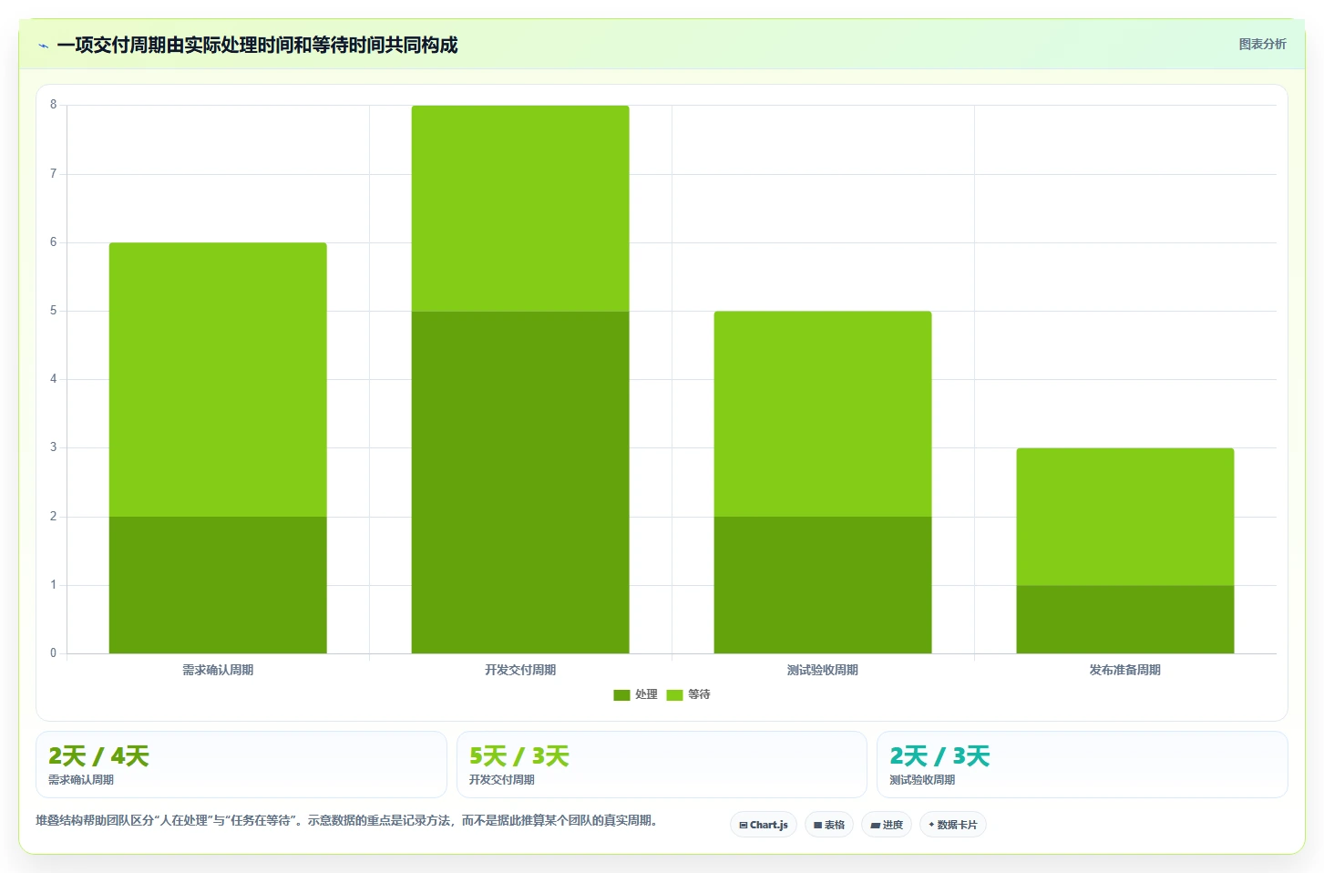1324x873 pixels.
Task: Click the 发布准备周期 x-axis label
Action: tap(1125, 670)
